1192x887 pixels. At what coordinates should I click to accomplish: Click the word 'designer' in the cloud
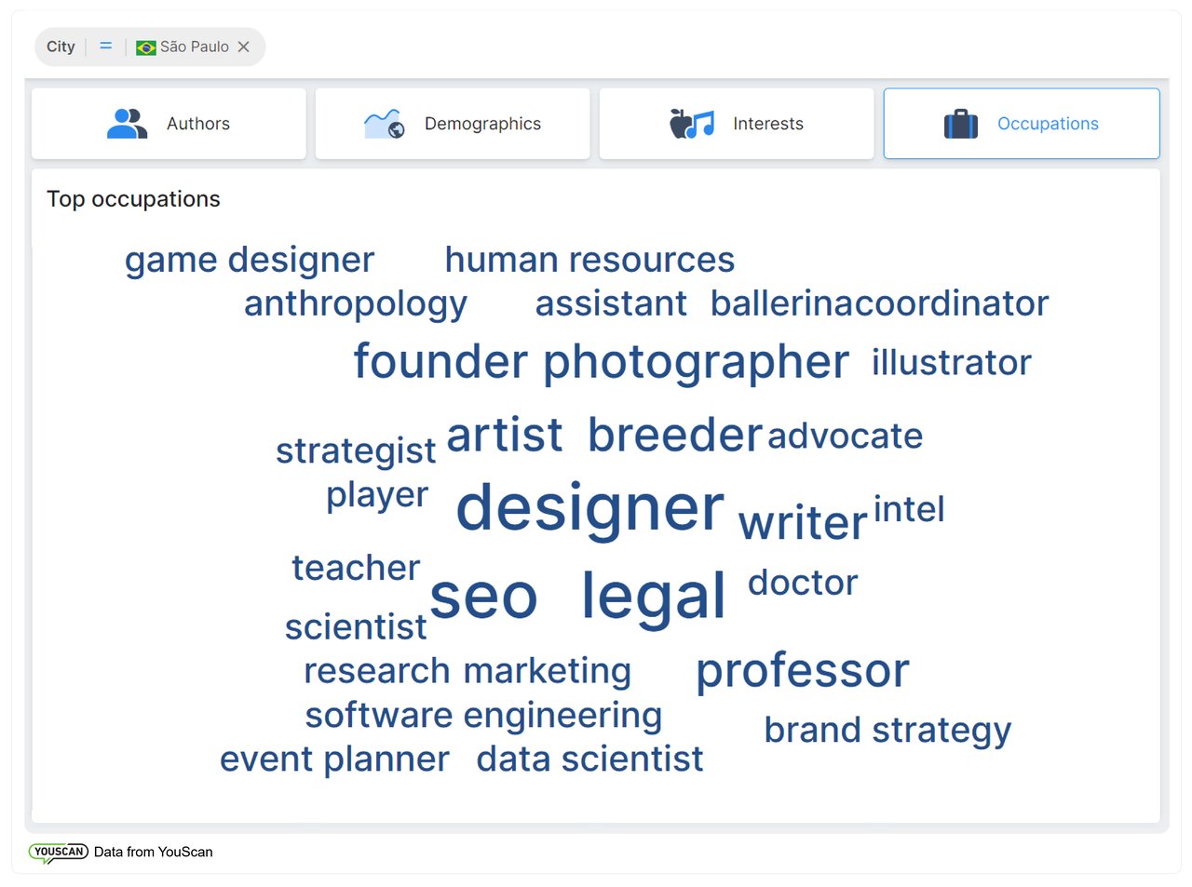click(x=589, y=508)
